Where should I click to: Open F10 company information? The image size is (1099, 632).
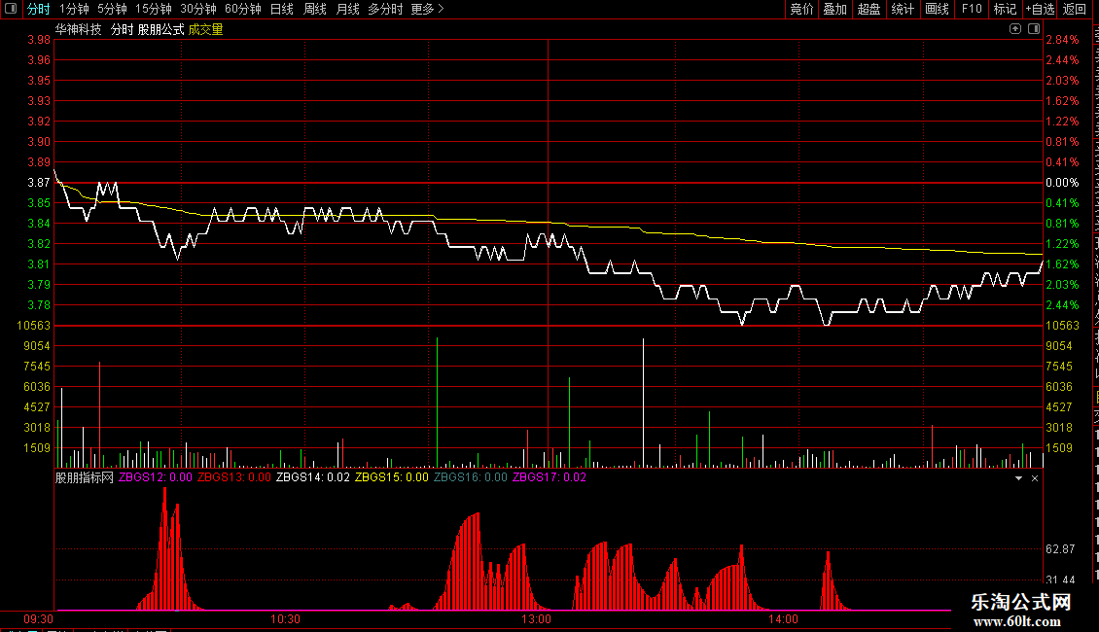coord(972,9)
